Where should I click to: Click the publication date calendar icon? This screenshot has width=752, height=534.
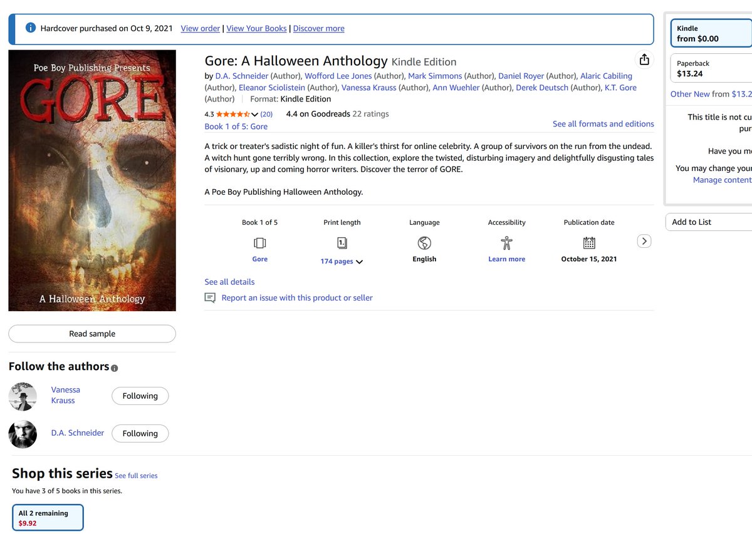point(589,243)
